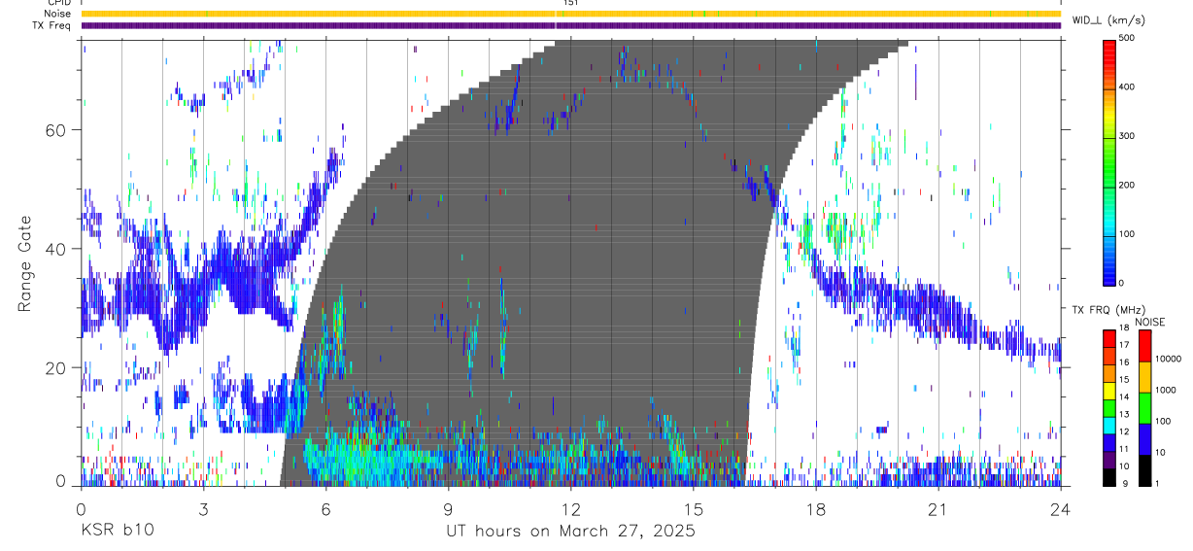Viewport: 1193px width, 551px height.
Task: Click the 16 label on TX FRQ legend
Action: pos(1123,362)
